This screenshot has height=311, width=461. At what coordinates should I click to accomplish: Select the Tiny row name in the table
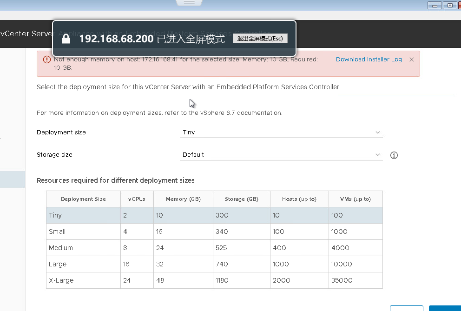pos(55,215)
